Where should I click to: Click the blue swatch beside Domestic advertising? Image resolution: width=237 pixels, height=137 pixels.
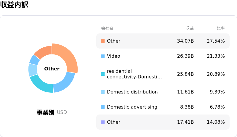[103, 107]
